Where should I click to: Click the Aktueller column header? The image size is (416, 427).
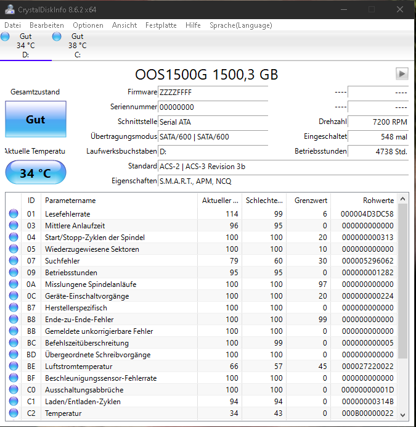(220, 201)
